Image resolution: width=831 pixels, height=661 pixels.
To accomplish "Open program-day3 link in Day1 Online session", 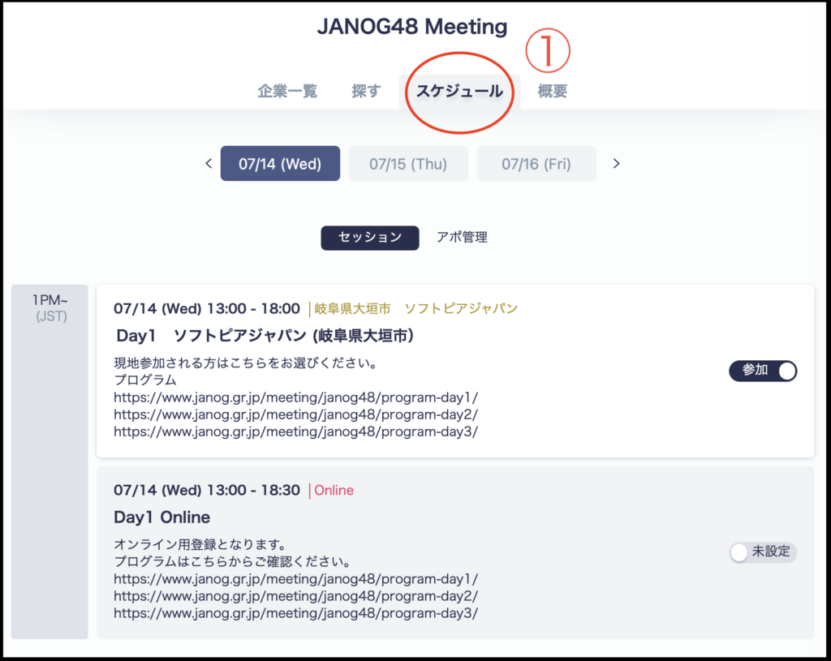I will pyautogui.click(x=295, y=613).
